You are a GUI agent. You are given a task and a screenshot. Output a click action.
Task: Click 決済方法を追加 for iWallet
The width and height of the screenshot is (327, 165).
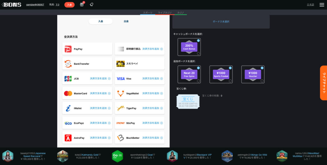pyautogui.click(x=100, y=108)
